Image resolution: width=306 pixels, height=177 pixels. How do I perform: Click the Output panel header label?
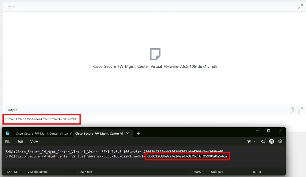(x=12, y=110)
